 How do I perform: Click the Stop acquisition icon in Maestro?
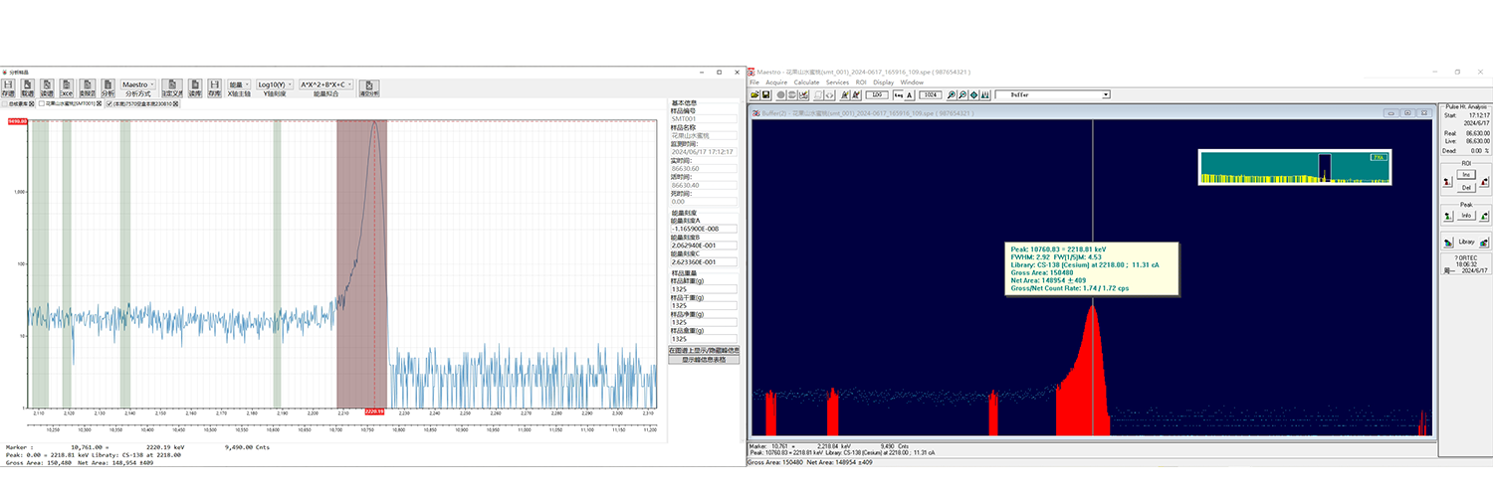coord(792,94)
